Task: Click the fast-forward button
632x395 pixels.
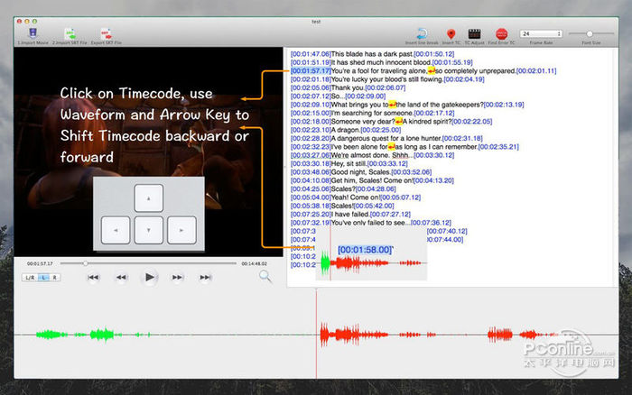Action: pos(177,277)
